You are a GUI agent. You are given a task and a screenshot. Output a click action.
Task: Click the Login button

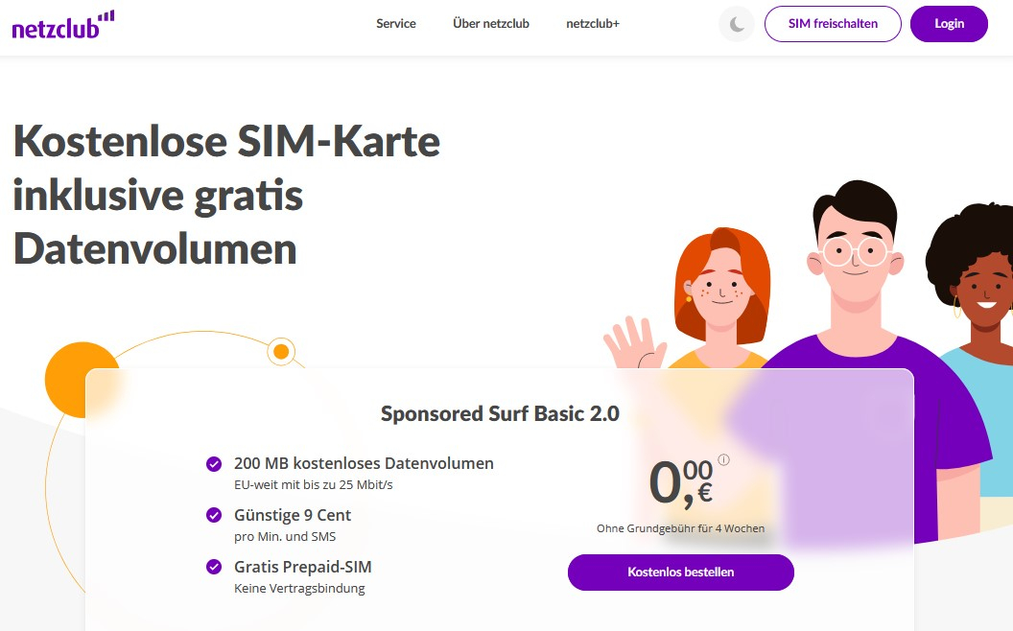(x=949, y=24)
